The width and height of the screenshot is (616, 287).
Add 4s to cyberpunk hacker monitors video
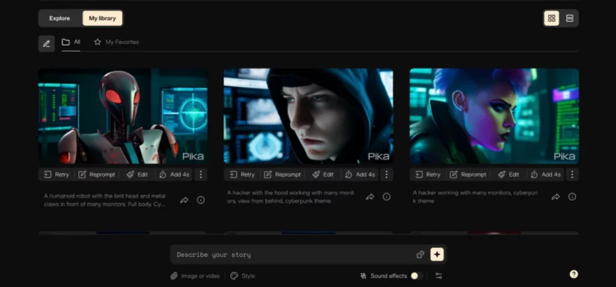(x=546, y=174)
